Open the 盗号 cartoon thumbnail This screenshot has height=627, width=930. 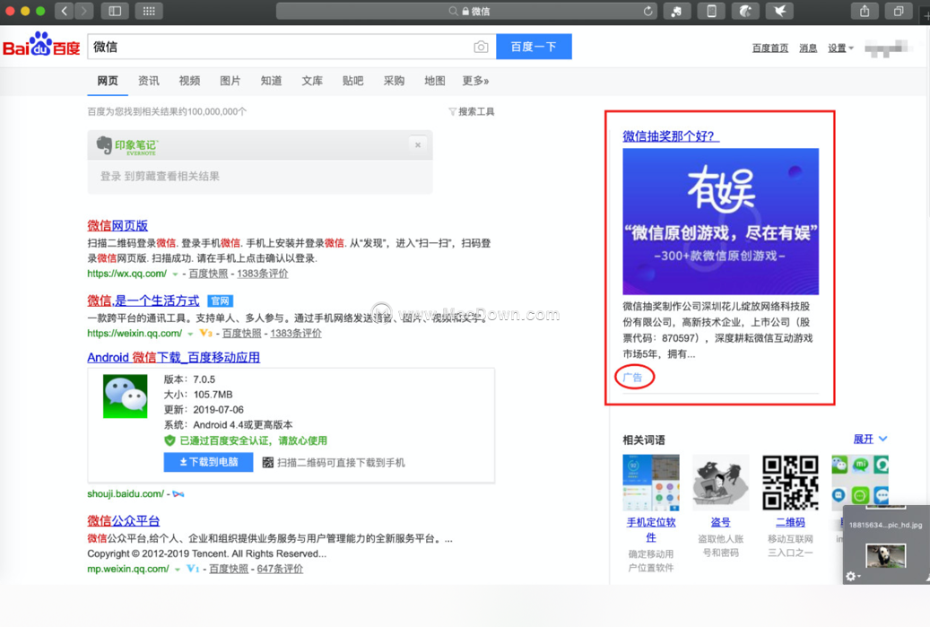pyautogui.click(x=721, y=483)
